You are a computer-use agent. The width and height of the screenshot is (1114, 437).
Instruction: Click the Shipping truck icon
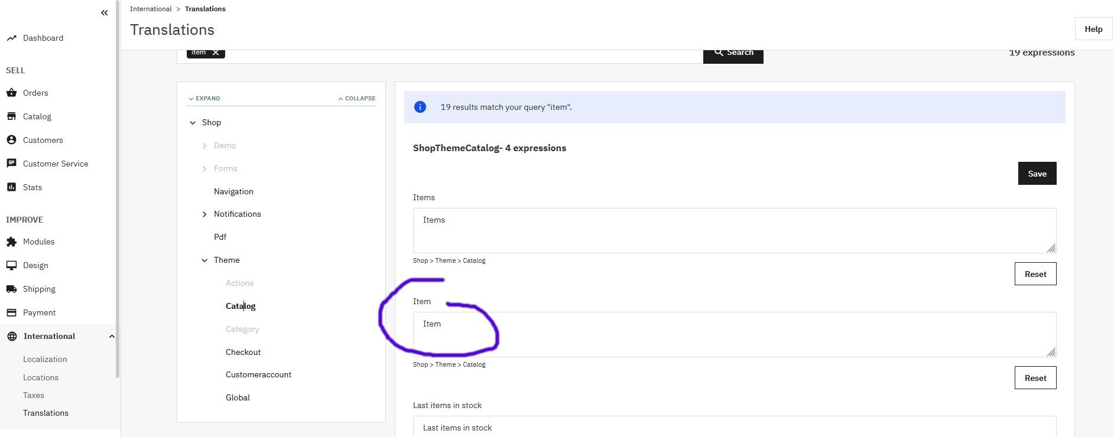pos(11,289)
